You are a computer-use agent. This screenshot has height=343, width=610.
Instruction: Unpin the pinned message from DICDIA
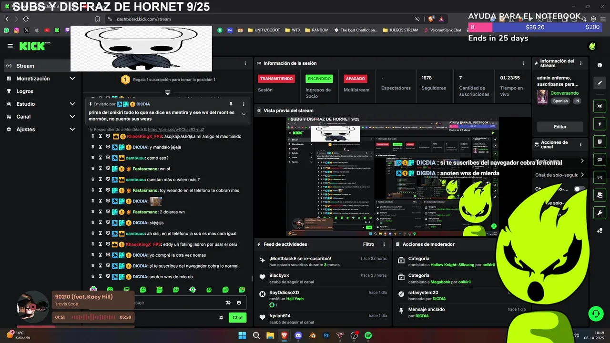tap(231, 104)
